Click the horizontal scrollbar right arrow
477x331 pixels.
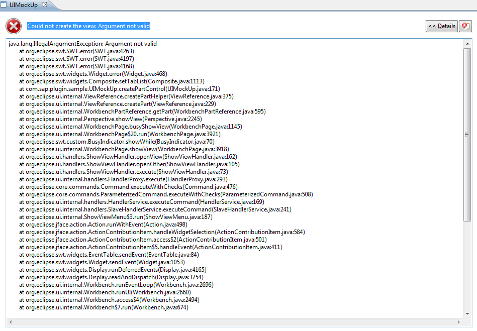pos(459,322)
